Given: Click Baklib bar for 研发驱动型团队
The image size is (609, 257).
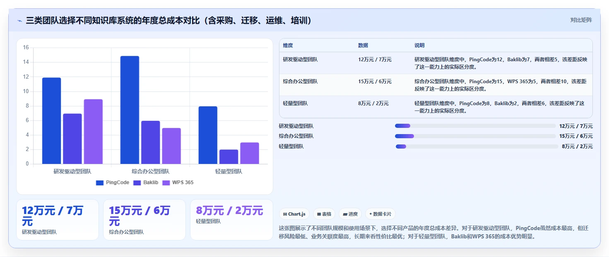Looking at the screenshot, I should [72, 139].
